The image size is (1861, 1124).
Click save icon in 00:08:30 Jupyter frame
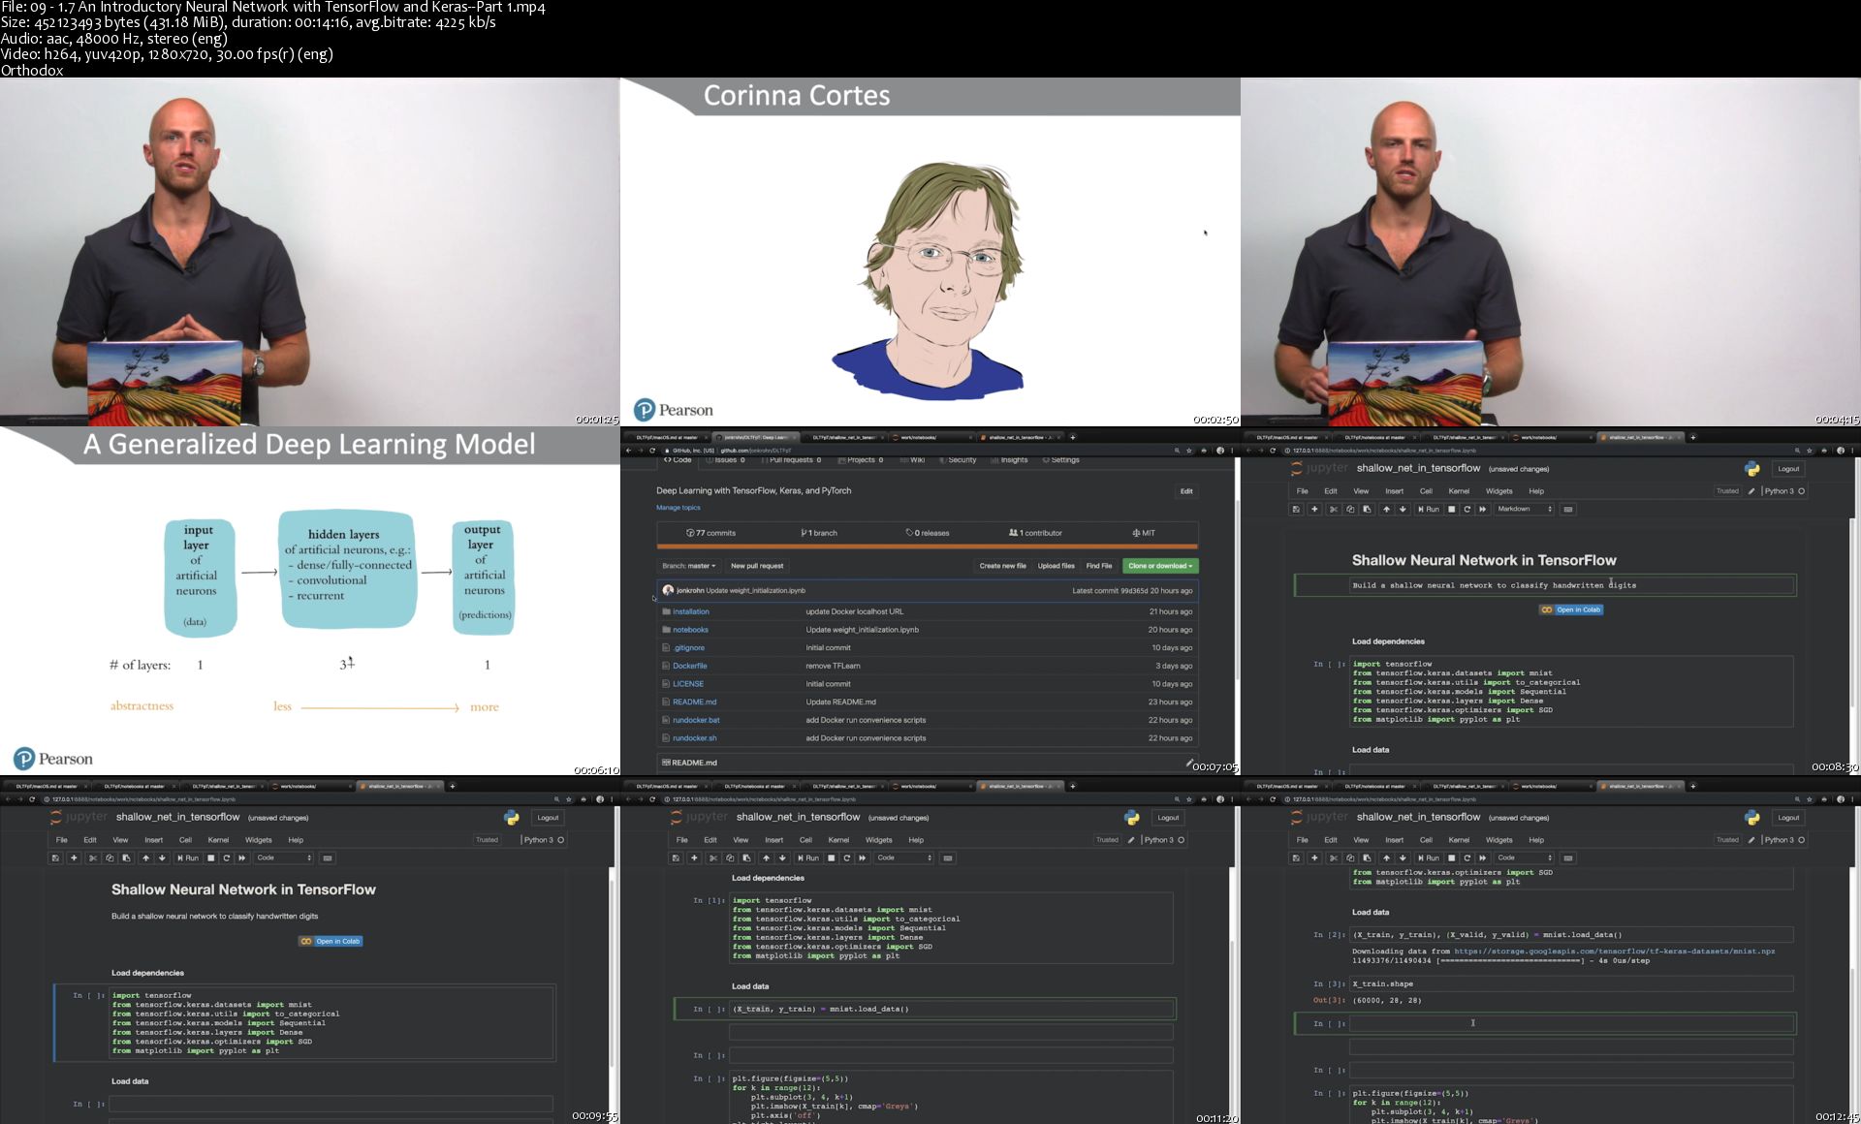coord(1296,510)
